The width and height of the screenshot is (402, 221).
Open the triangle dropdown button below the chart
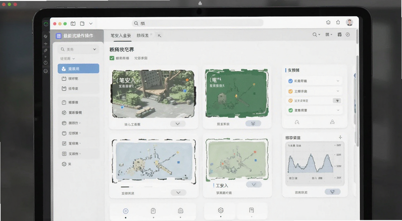click(333, 192)
